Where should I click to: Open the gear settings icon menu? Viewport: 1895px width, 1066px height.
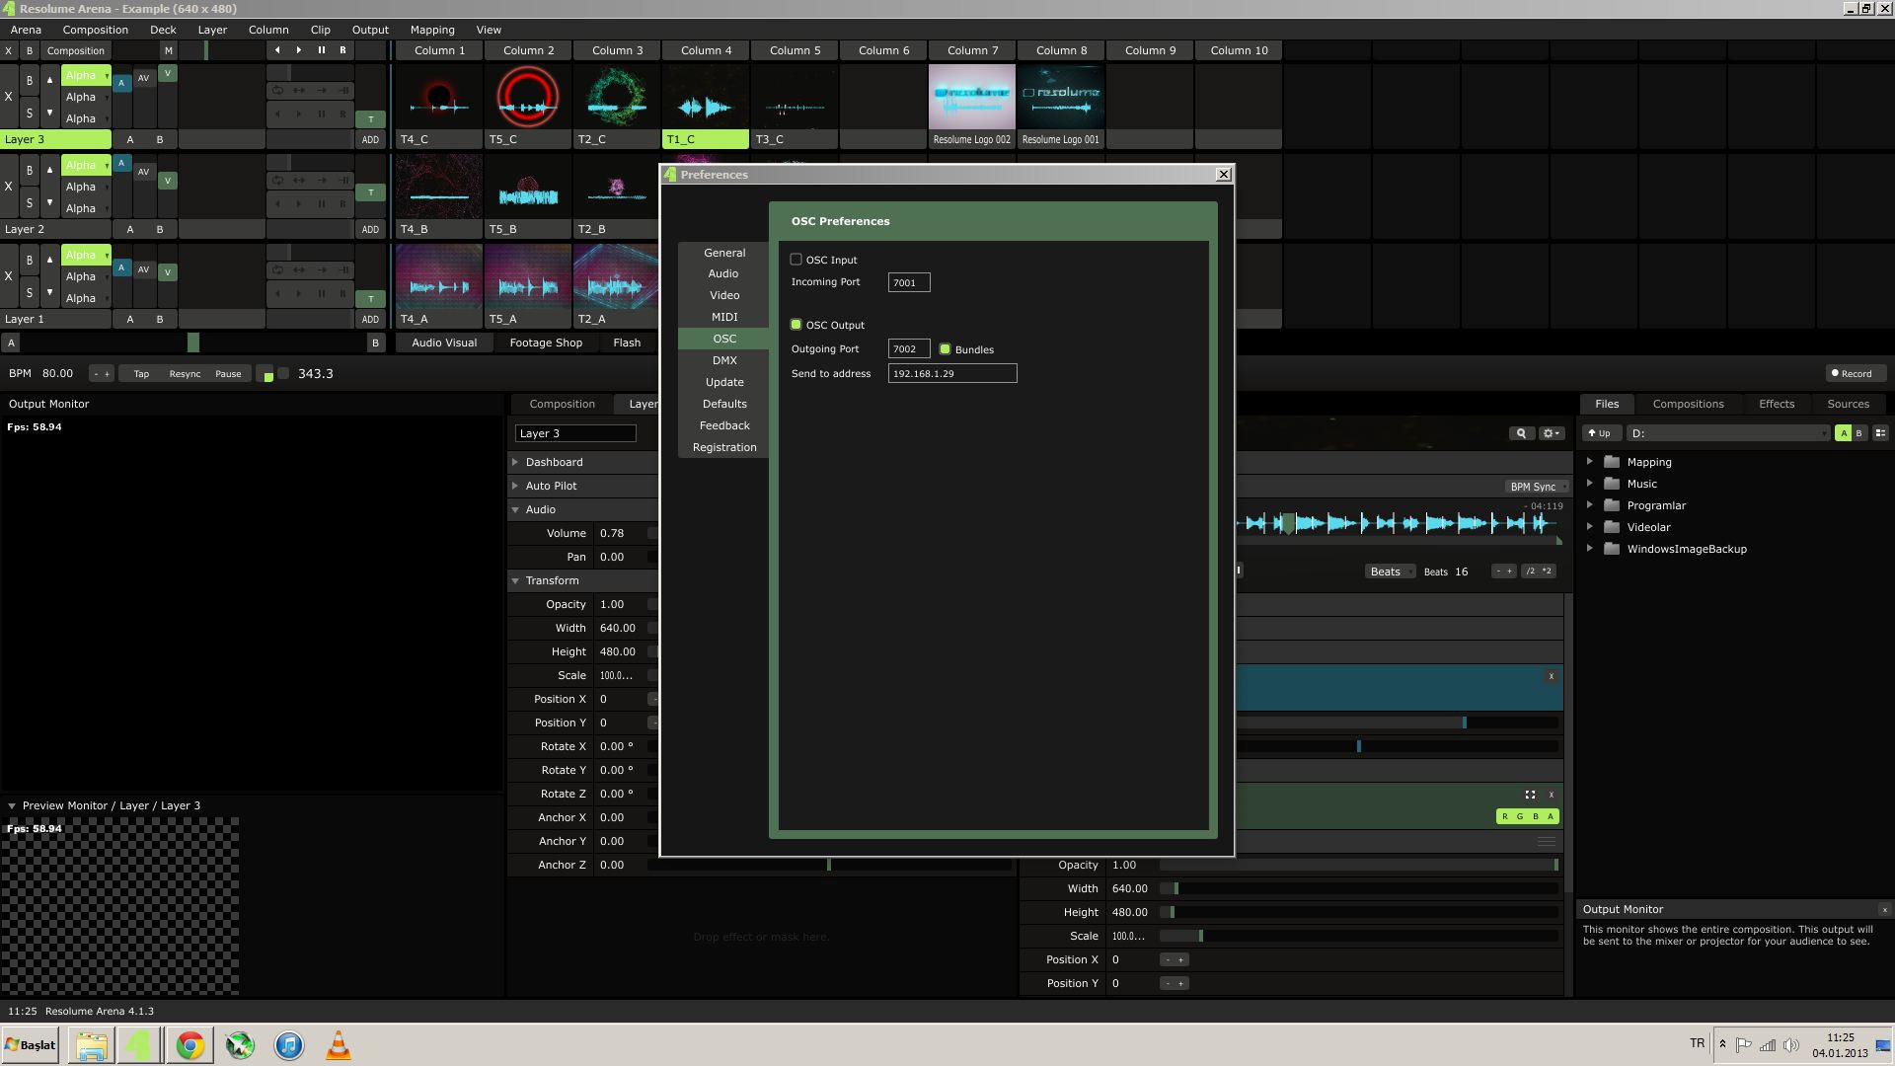click(x=1551, y=433)
